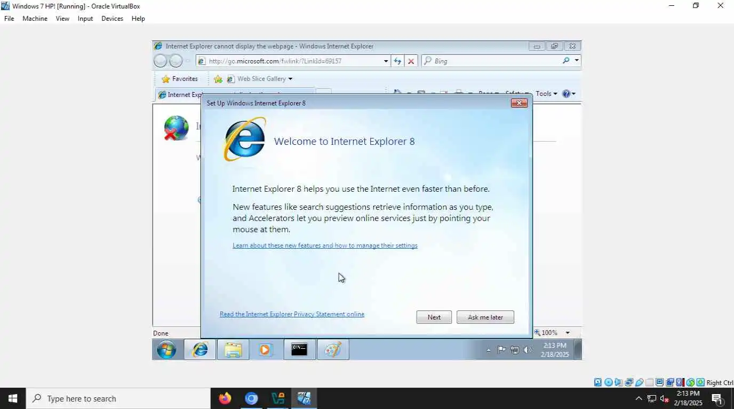Click Action Center flag in guest tray
Viewport: 734px width, 409px height.
501,350
